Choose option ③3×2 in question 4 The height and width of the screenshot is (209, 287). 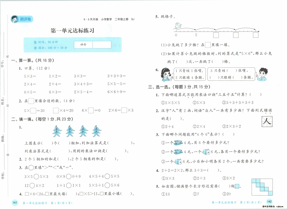point(229,178)
